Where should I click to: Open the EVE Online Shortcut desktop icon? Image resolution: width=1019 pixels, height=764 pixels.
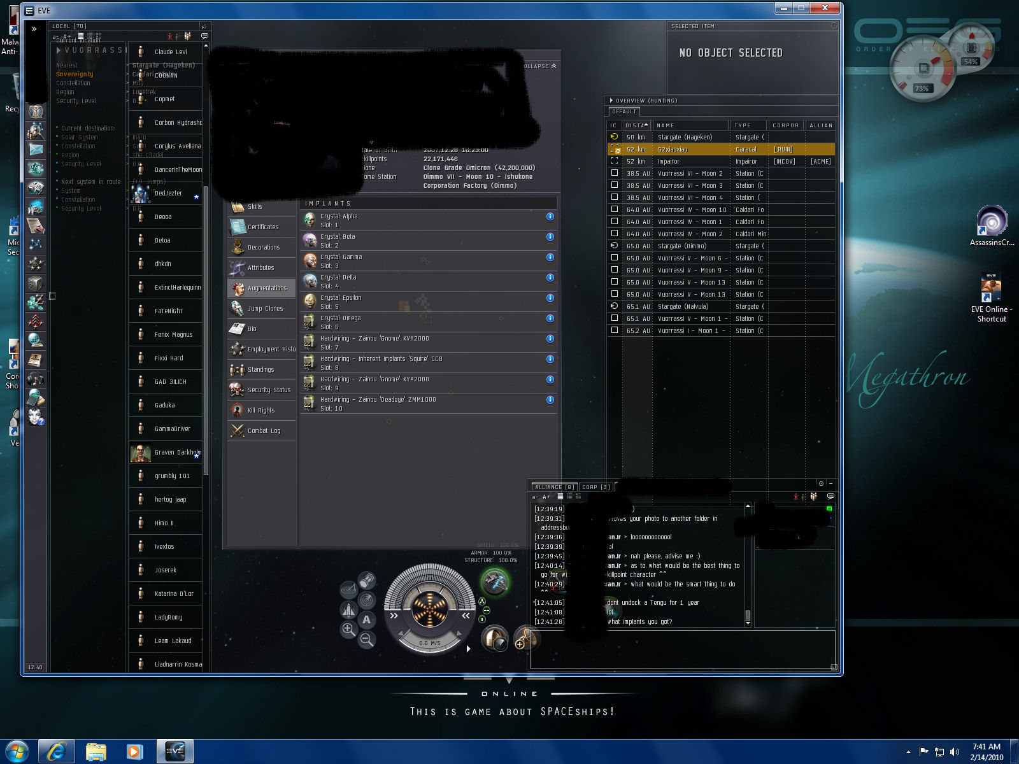pyautogui.click(x=992, y=297)
